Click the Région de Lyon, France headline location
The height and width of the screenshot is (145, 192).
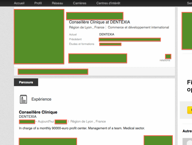[x=87, y=27]
